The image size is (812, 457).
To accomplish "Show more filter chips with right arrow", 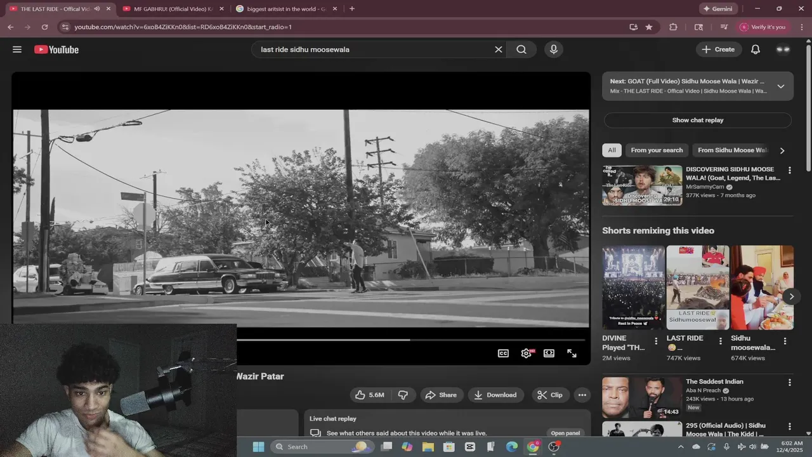I will click(x=782, y=150).
